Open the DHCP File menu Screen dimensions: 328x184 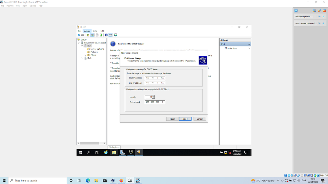click(80, 31)
